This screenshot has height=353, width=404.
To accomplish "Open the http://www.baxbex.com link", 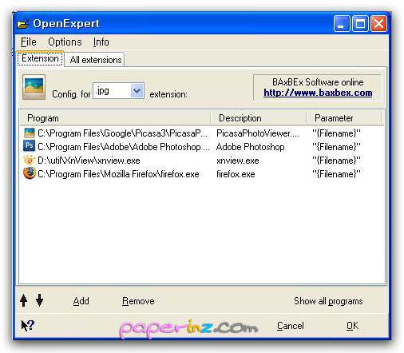I will click(x=318, y=93).
